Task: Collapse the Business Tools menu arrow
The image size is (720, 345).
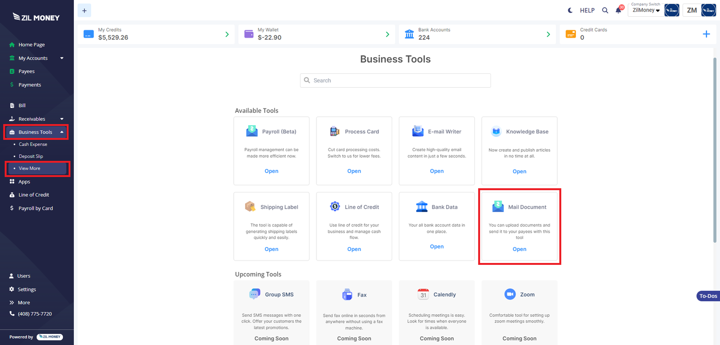Action: (62, 132)
